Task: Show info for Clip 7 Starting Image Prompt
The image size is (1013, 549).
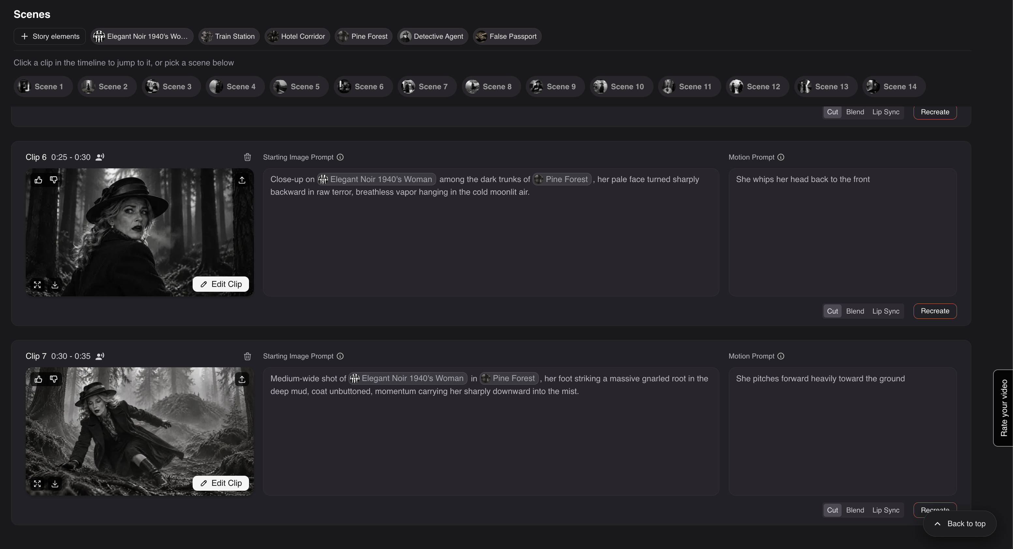Action: click(340, 357)
